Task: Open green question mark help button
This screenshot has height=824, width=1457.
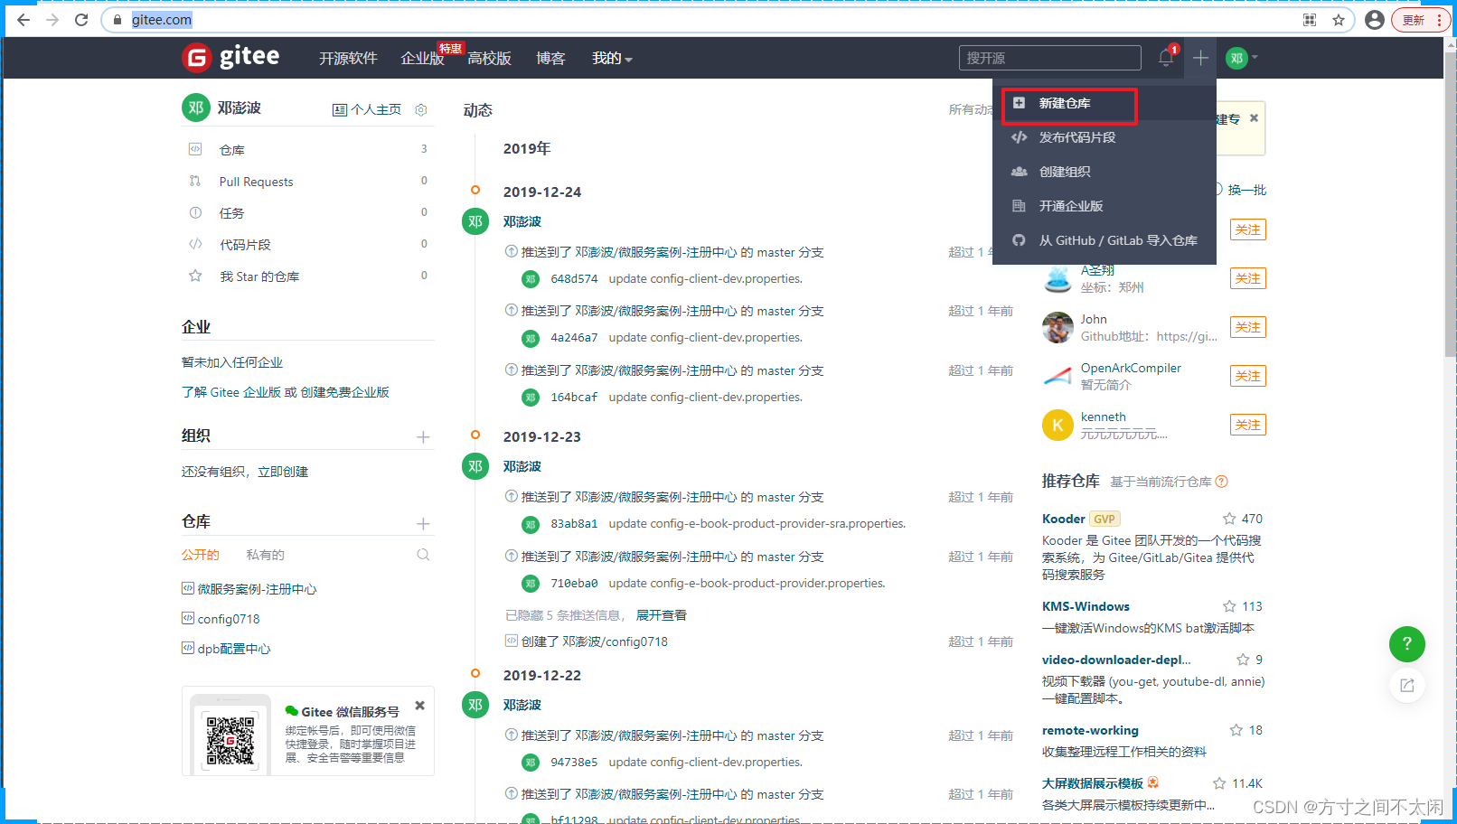Action: (x=1406, y=643)
